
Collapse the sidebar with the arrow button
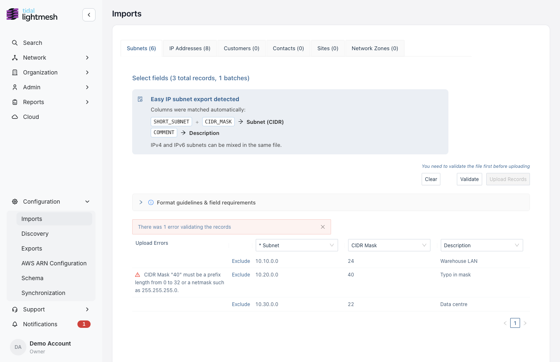pyautogui.click(x=89, y=15)
